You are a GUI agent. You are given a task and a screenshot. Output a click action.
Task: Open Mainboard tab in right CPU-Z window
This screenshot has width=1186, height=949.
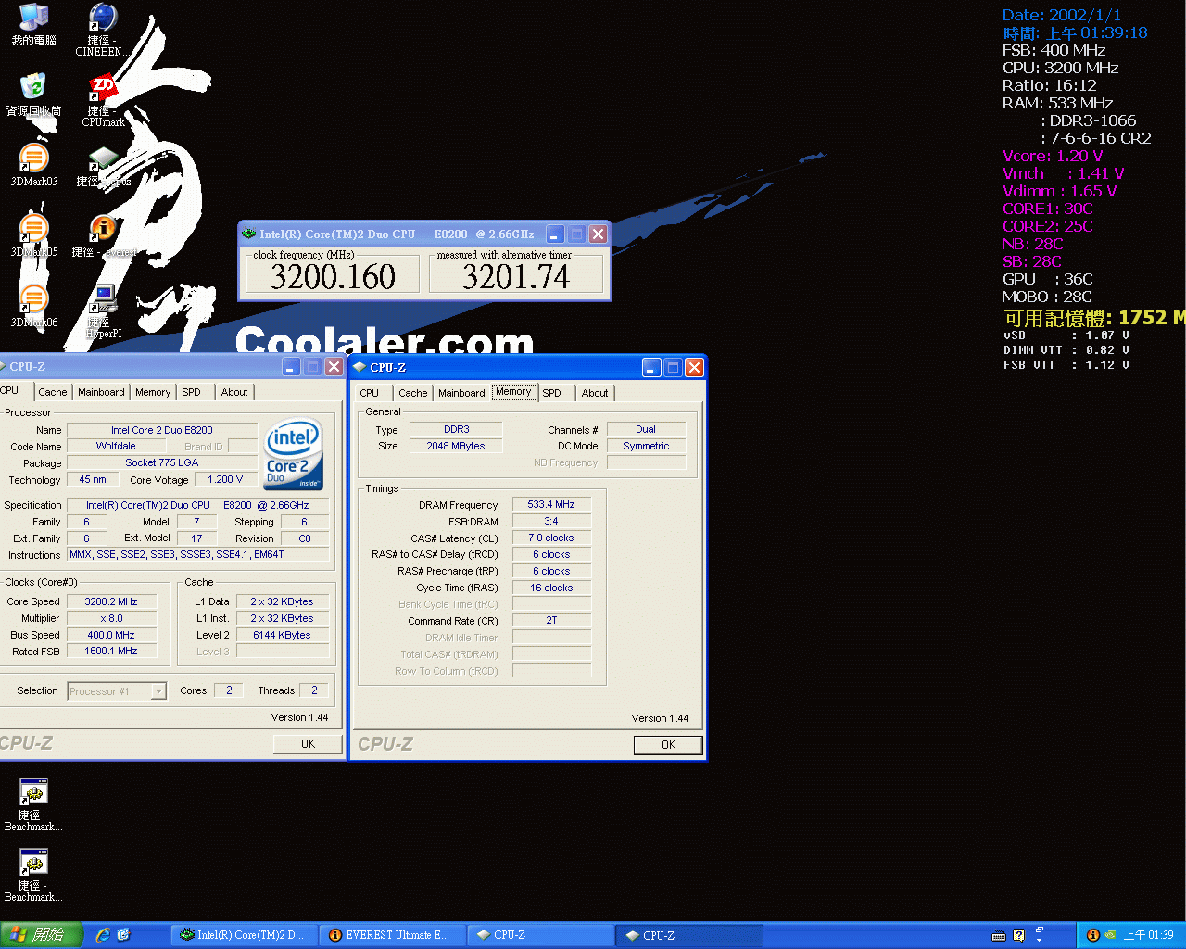461,393
